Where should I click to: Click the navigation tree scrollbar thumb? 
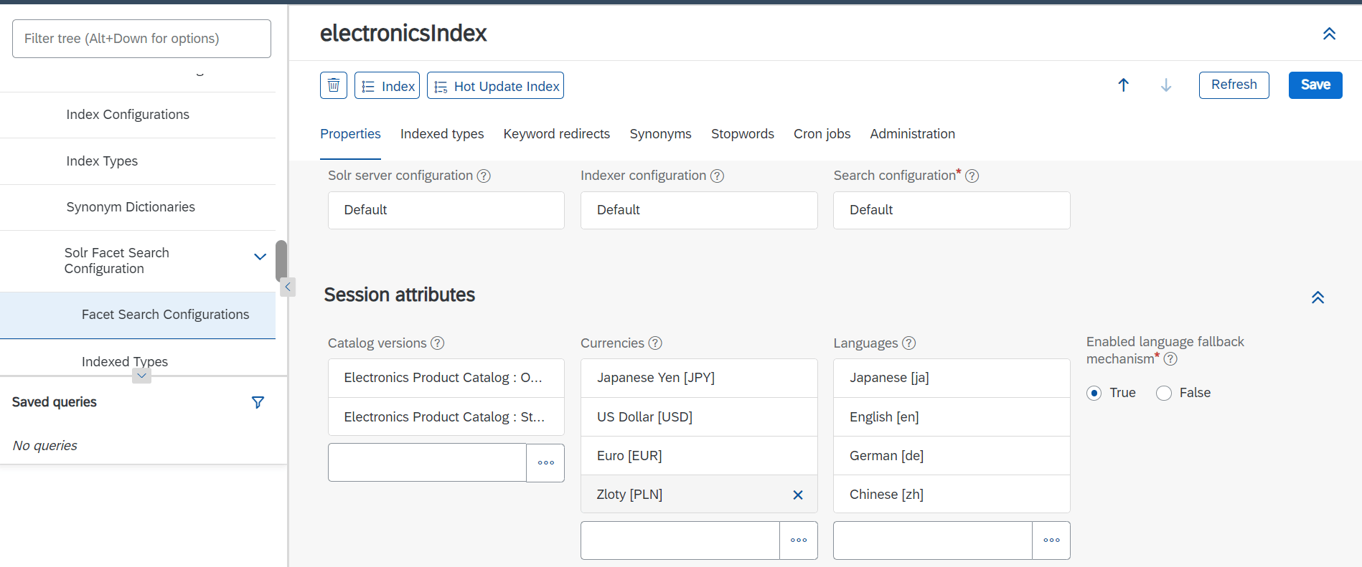pos(281,261)
